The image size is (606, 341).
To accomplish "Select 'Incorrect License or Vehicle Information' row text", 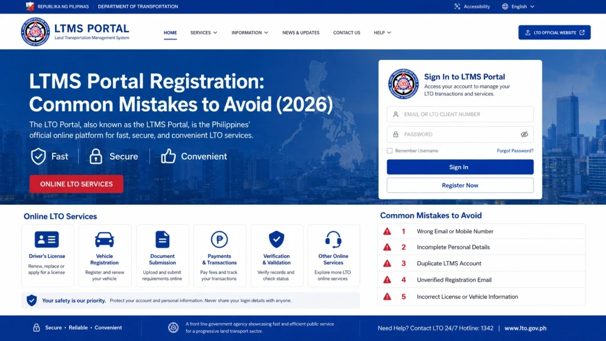I will point(468,297).
